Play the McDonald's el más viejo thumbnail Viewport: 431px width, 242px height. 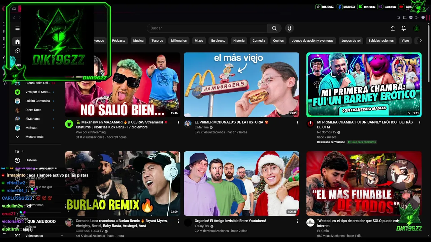(241, 84)
